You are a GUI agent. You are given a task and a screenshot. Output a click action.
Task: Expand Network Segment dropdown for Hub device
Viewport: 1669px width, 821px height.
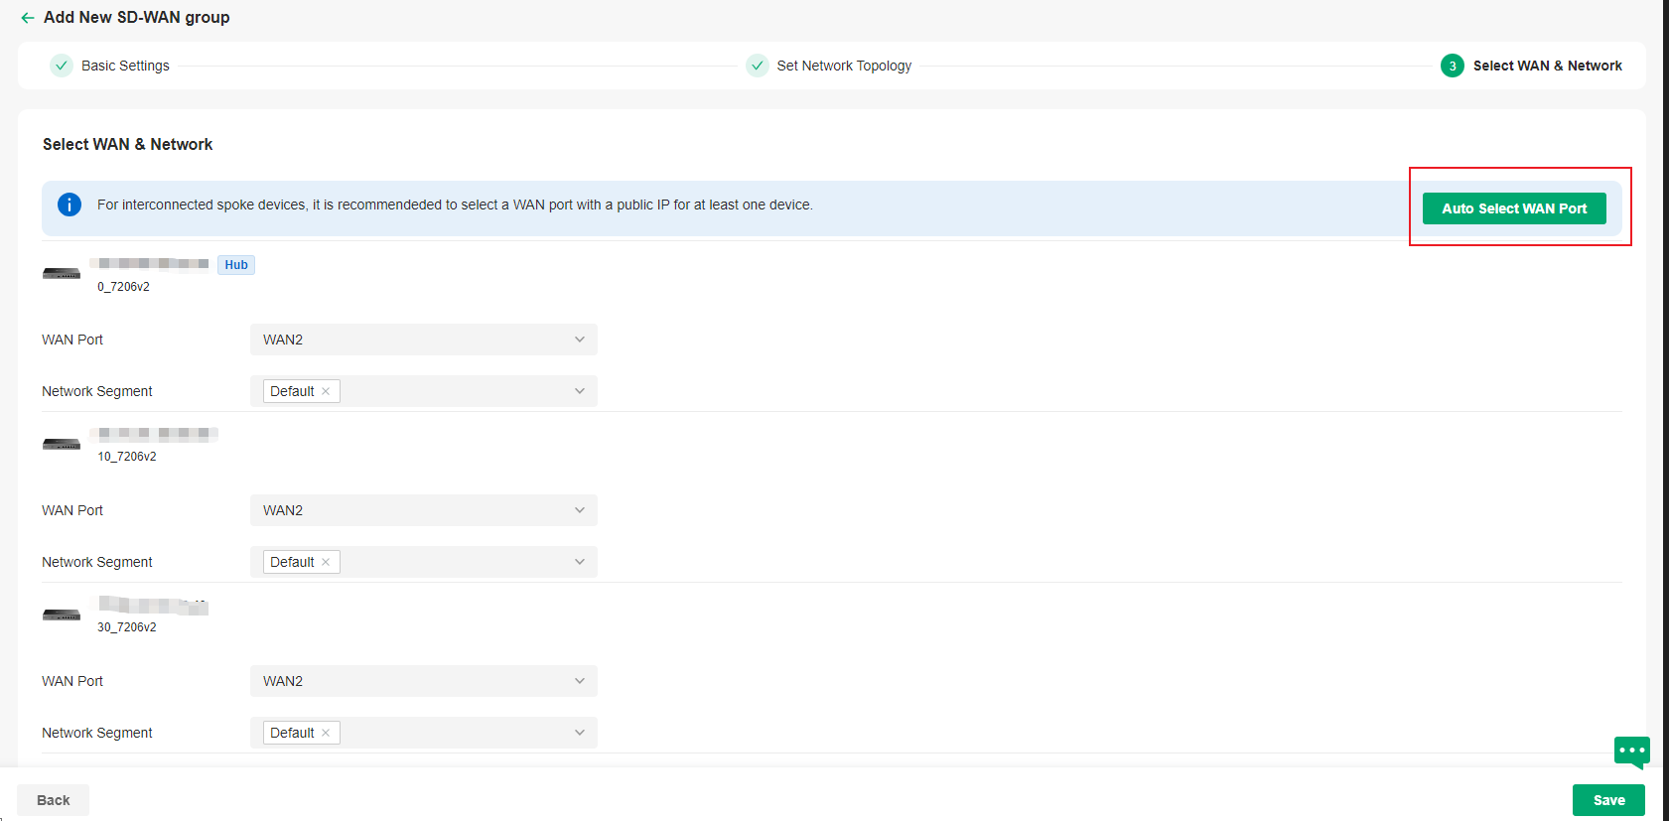click(579, 391)
